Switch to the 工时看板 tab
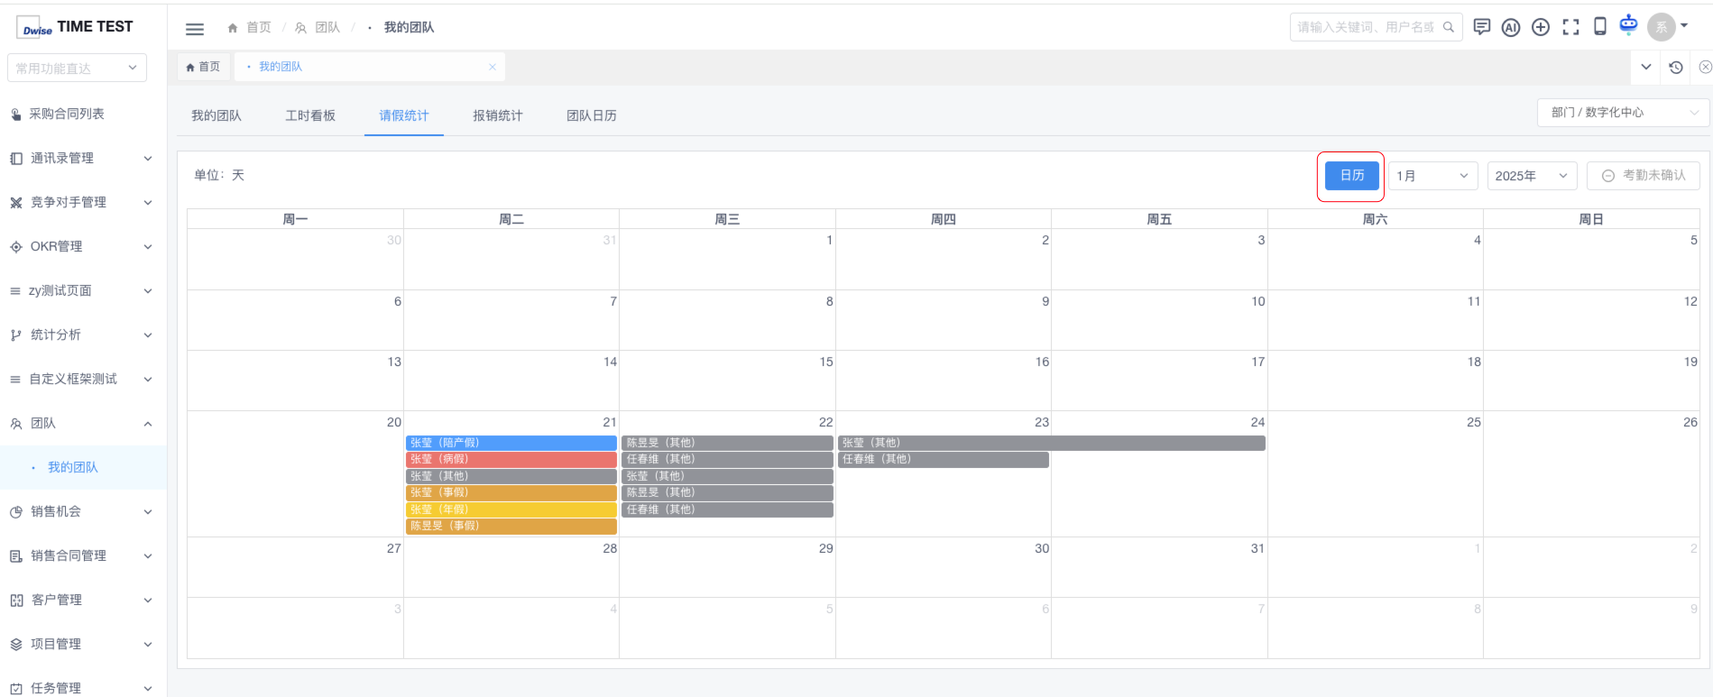Viewport: 1713px width, 697px height. pyautogui.click(x=310, y=115)
